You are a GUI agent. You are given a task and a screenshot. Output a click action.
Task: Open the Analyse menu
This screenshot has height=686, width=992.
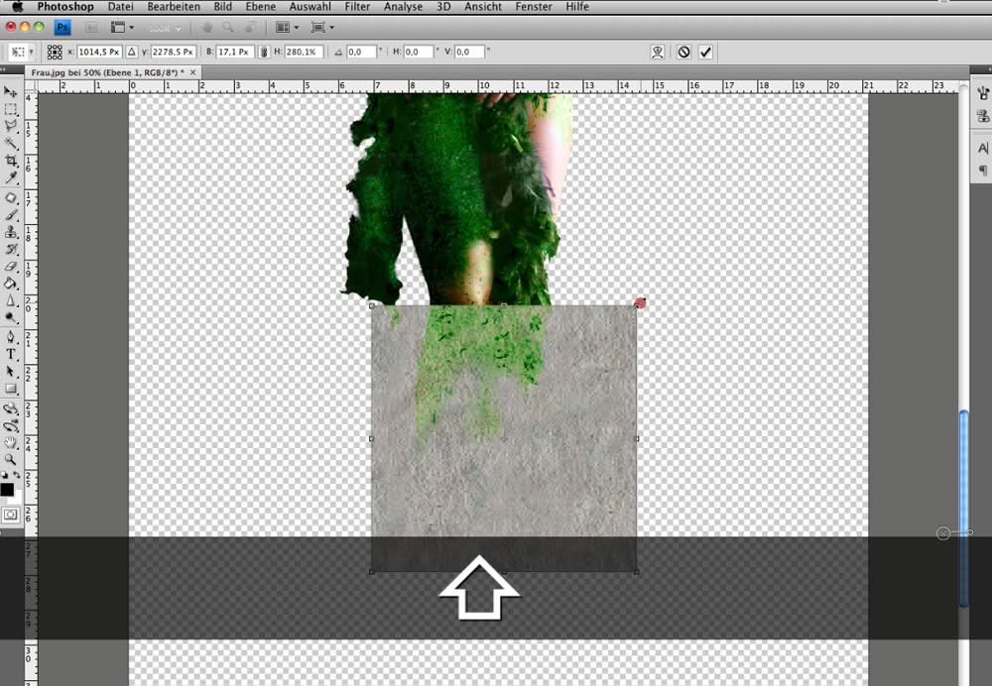click(403, 7)
